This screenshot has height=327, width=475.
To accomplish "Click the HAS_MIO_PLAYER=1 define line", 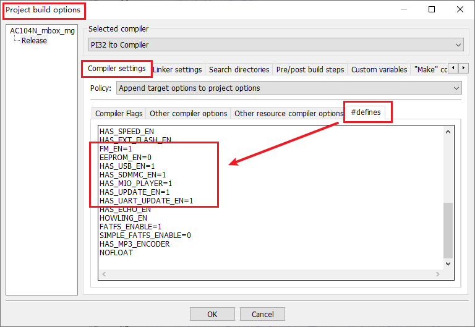I will pos(135,184).
